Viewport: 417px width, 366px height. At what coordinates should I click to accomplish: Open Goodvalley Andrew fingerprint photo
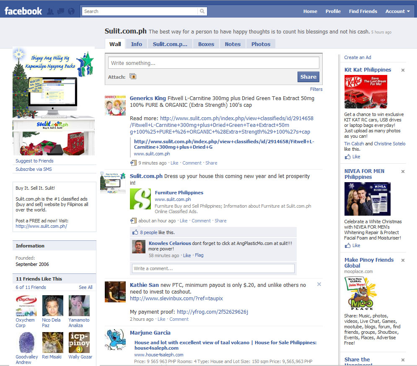(26, 343)
